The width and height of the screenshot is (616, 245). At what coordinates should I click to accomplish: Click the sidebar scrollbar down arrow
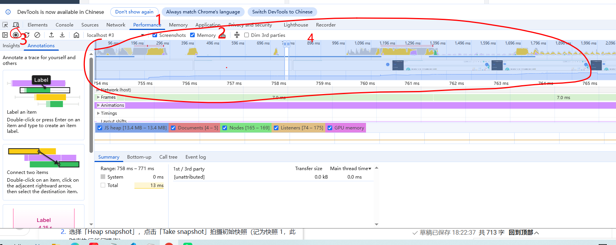click(91, 224)
